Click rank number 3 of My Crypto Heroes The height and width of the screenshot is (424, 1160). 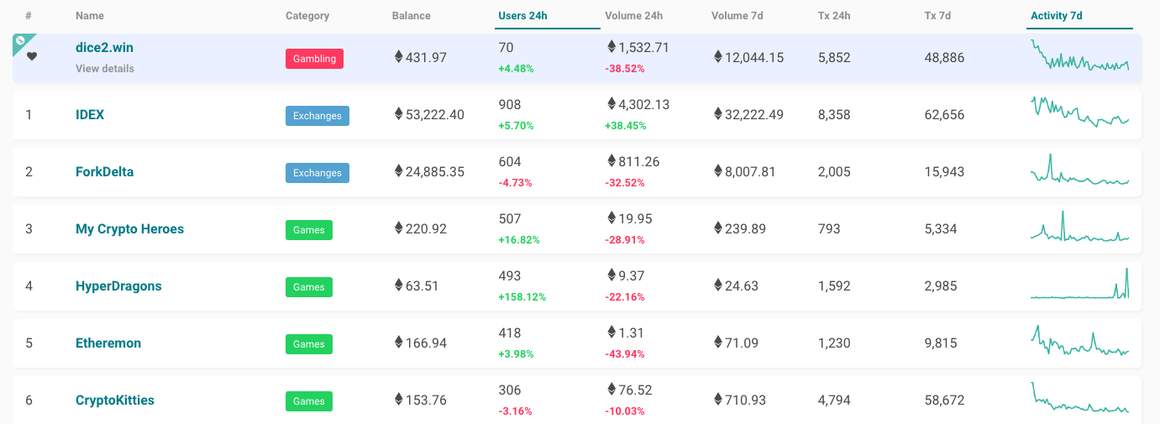point(29,229)
